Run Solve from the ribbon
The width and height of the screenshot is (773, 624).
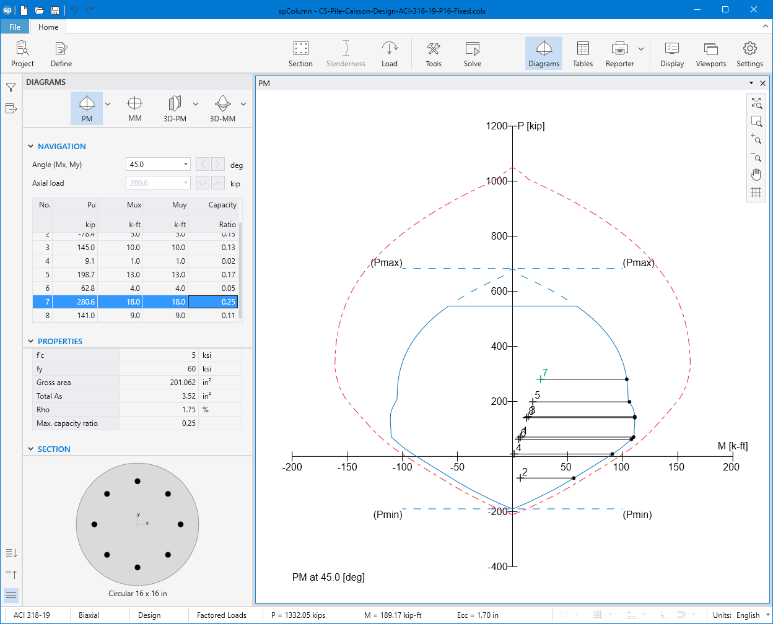473,54
